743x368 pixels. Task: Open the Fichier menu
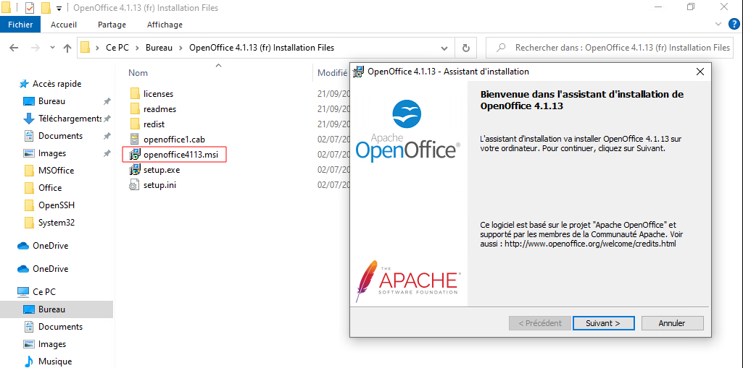[20, 25]
